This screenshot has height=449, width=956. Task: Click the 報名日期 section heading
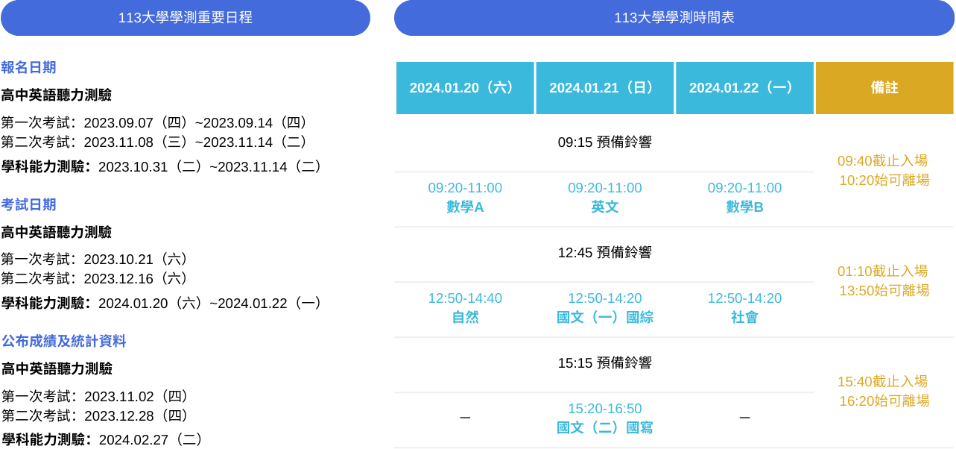tap(29, 67)
